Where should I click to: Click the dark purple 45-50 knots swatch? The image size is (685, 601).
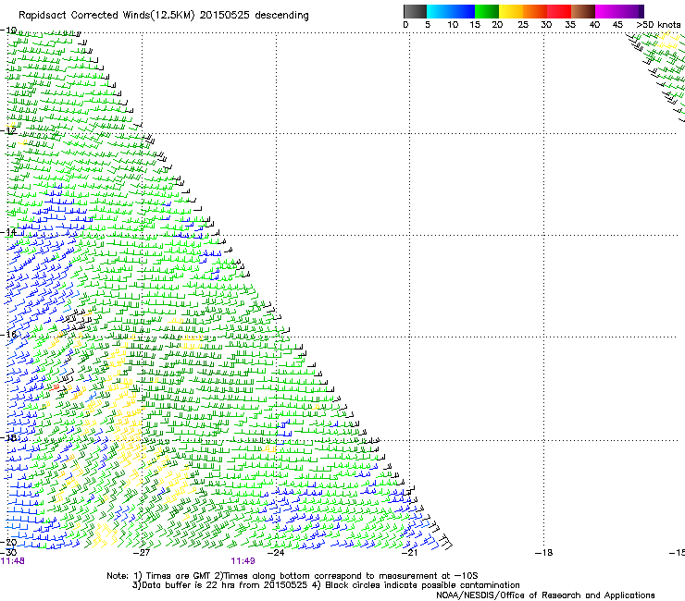tap(631, 11)
